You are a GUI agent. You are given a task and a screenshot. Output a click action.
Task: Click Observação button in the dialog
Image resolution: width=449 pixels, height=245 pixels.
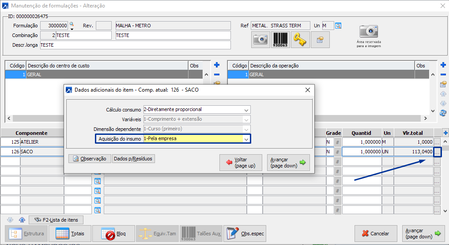click(90, 159)
